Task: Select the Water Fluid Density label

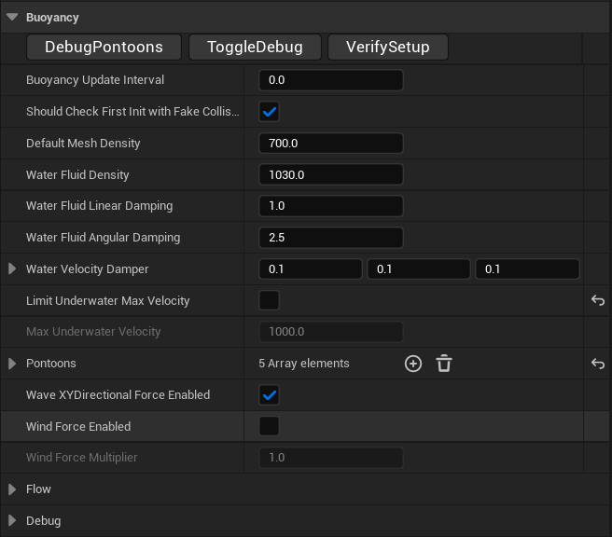Action: tap(77, 174)
